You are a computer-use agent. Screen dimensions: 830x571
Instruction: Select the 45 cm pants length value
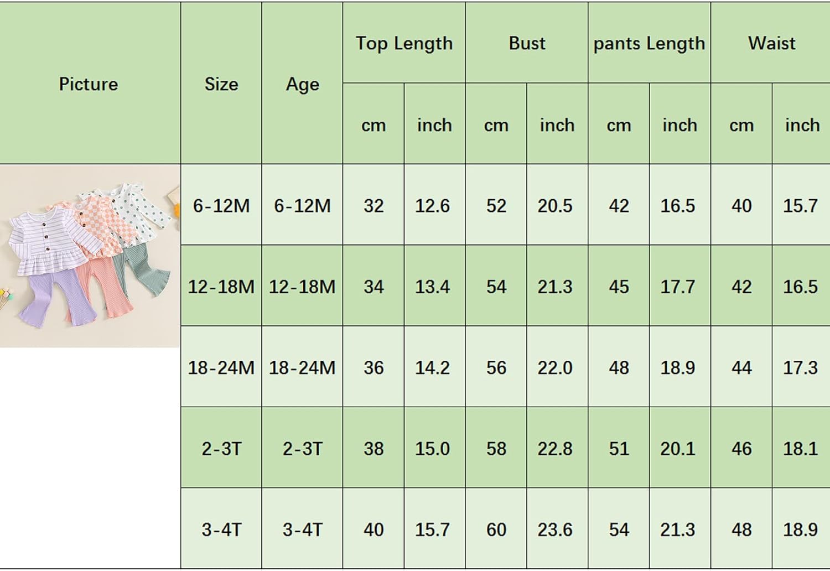tap(619, 287)
